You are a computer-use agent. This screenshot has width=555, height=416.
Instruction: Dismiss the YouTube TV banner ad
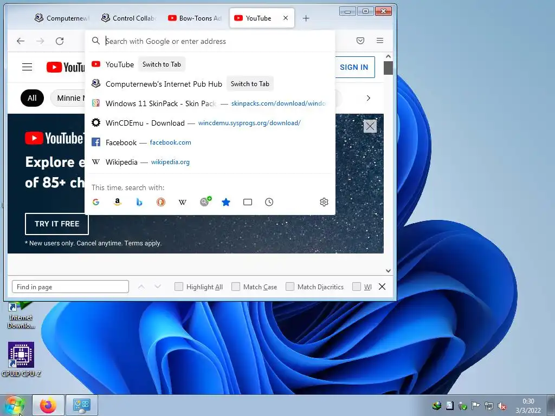pos(370,126)
